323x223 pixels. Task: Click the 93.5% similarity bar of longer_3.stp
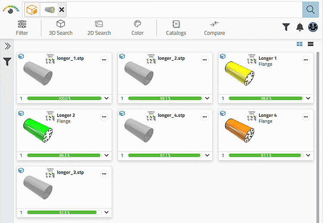click(64, 212)
